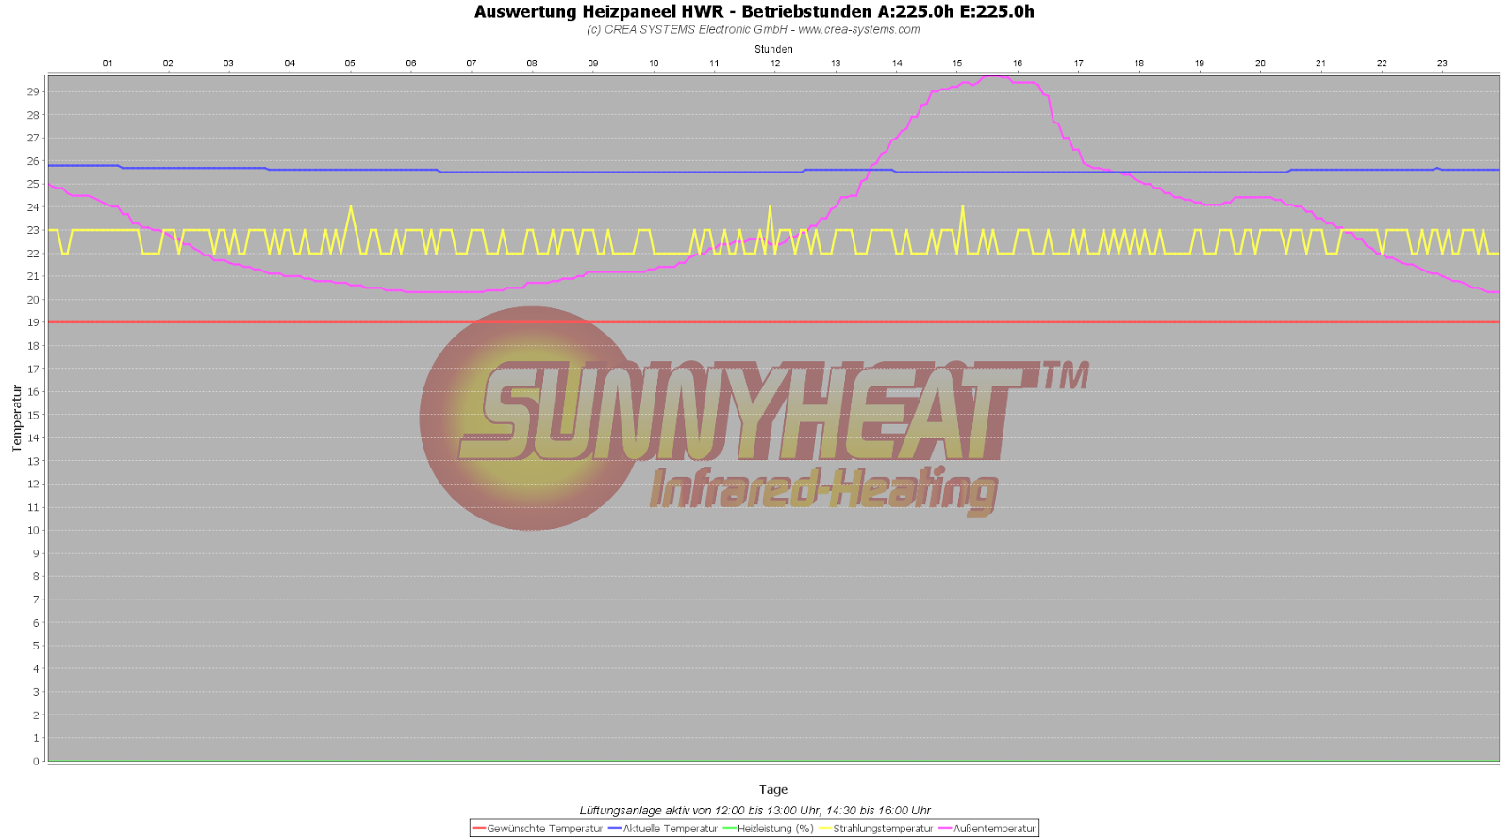Click value '24' on the Temperatur axis
This screenshot has height=838, width=1509.
click(x=33, y=207)
